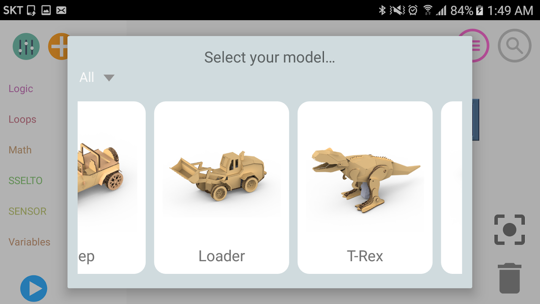Open the green sliders settings icon
The image size is (540, 304).
pos(26,46)
